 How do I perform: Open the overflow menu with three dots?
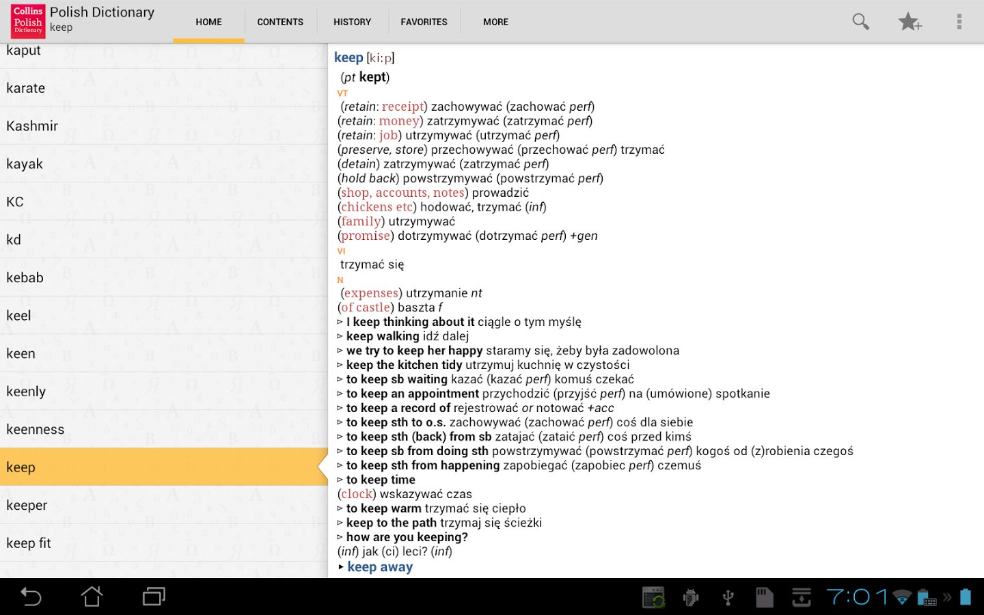click(x=959, y=22)
